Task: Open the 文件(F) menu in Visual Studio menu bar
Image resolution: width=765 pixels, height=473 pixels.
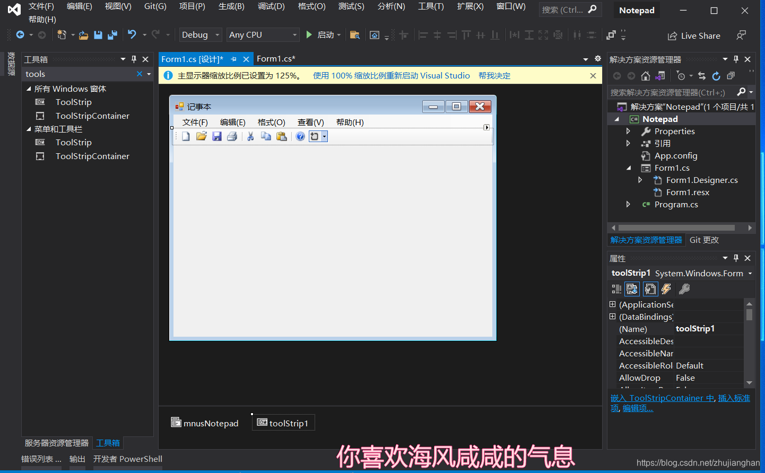Action: click(41, 6)
